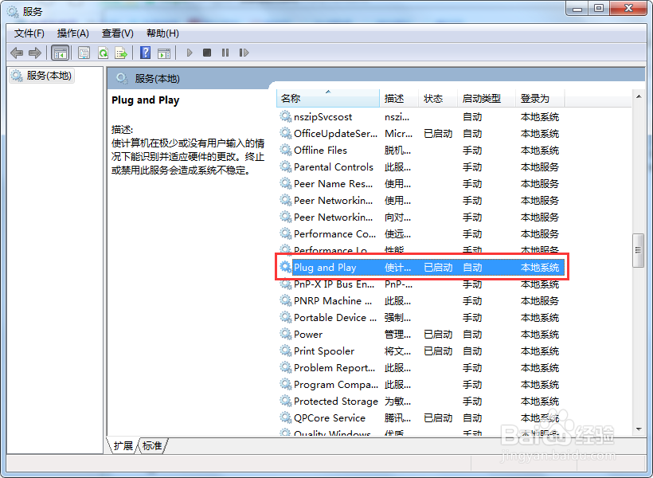Select the QPCore Service name

[330, 417]
